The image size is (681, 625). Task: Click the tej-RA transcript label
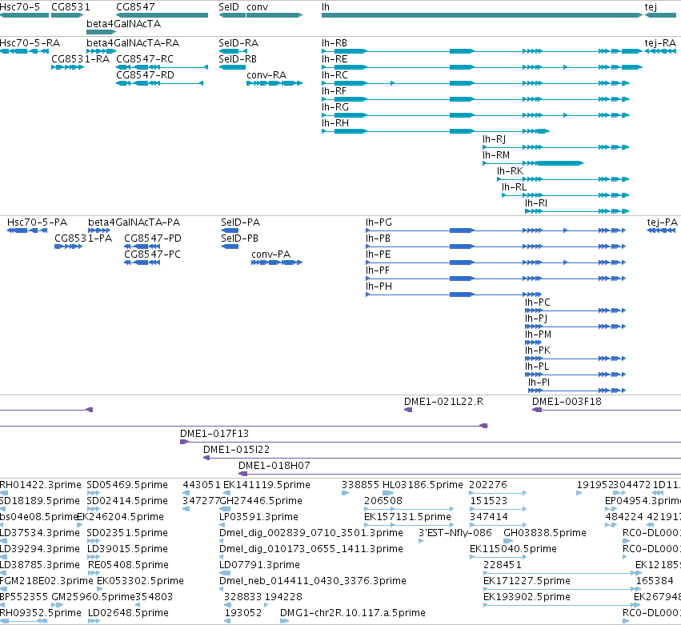[x=660, y=43]
